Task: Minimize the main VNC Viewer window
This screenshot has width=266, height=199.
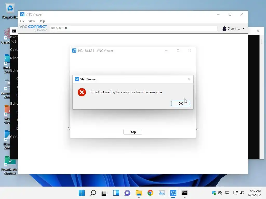Action: click(x=218, y=15)
